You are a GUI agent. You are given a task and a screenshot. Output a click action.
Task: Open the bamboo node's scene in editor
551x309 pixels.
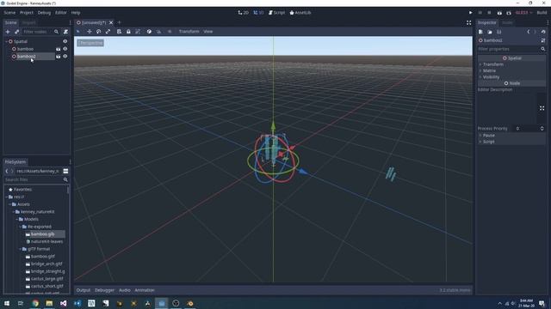(59, 49)
